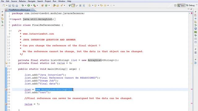Click the www.InterviewDot.com comment text
Viewport: 198px width, 111px height.
(x=38, y=34)
